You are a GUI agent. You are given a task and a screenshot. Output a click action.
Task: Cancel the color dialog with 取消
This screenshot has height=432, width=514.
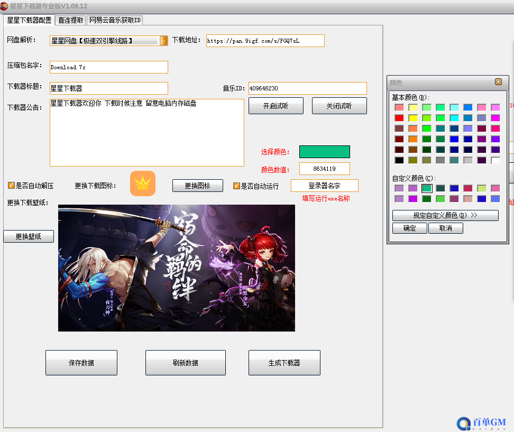point(445,228)
